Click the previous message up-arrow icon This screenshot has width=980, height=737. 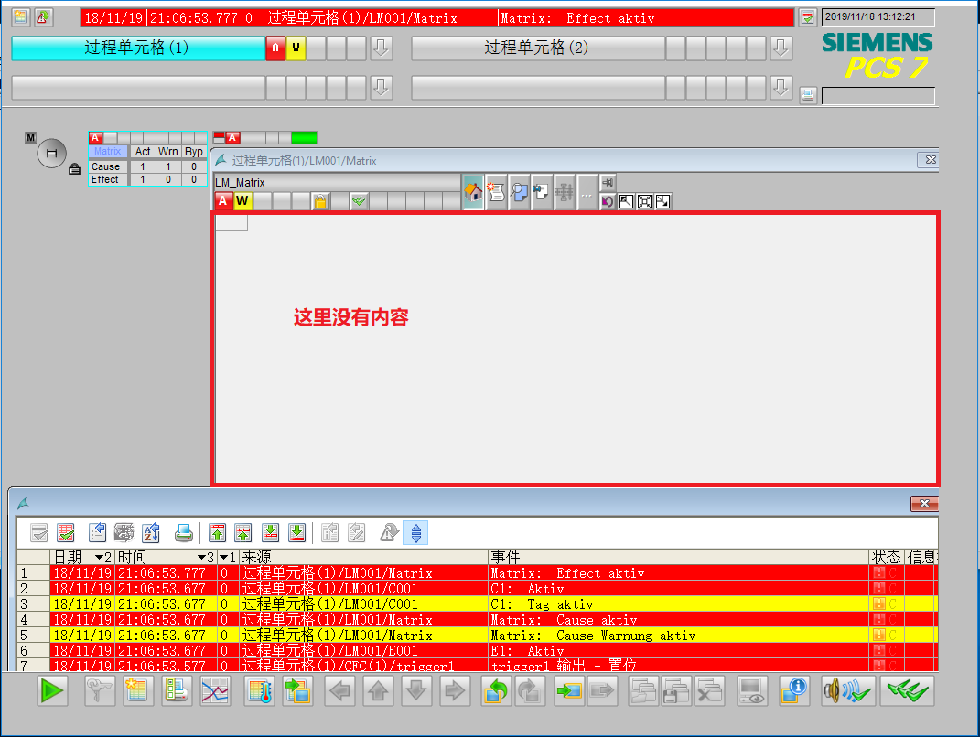243,533
